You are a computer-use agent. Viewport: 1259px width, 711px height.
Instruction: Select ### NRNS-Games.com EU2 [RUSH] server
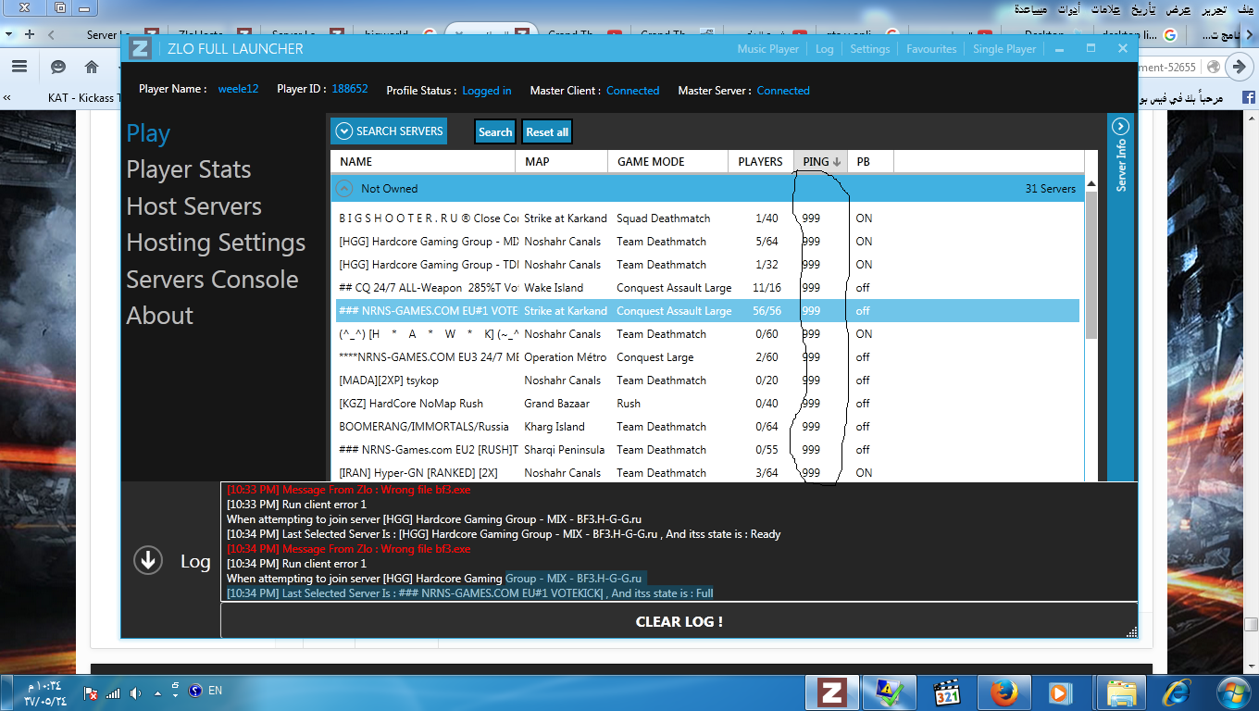[705, 450]
